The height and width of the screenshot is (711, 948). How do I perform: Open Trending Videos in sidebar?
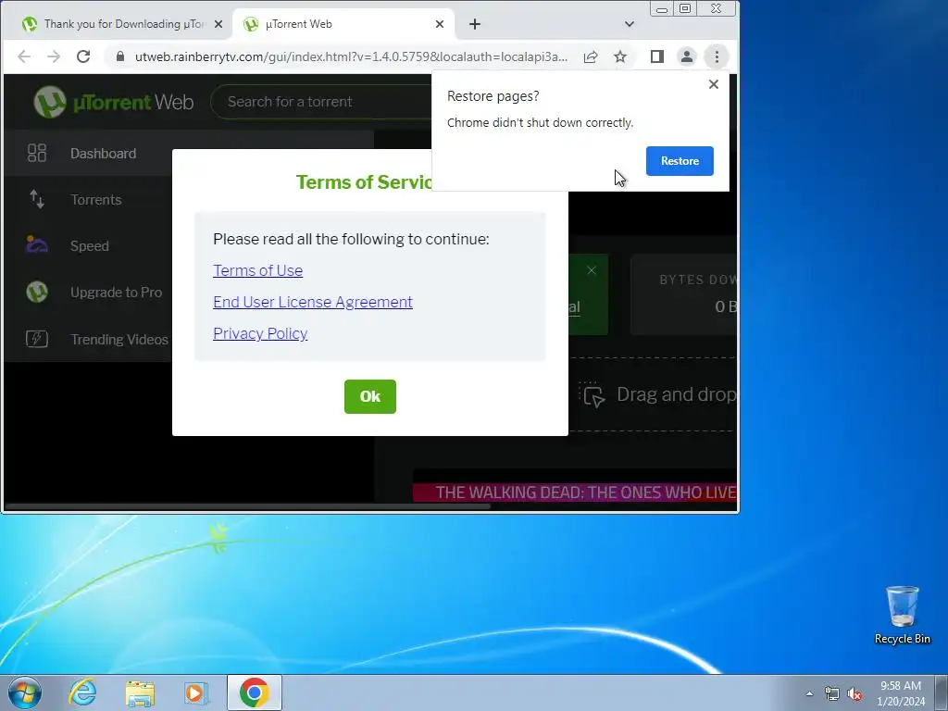88,339
